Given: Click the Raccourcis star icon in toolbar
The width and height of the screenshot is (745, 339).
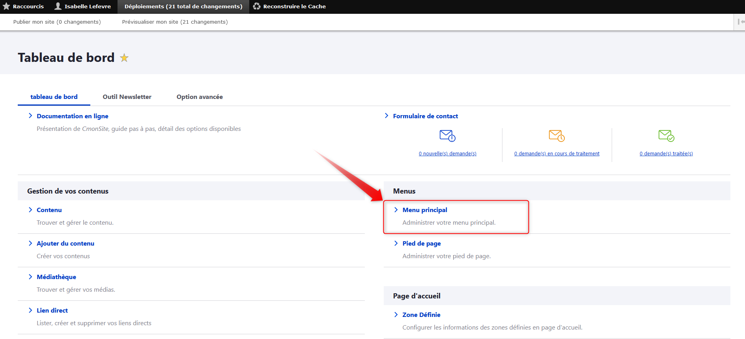Looking at the screenshot, I should pyautogui.click(x=6, y=6).
